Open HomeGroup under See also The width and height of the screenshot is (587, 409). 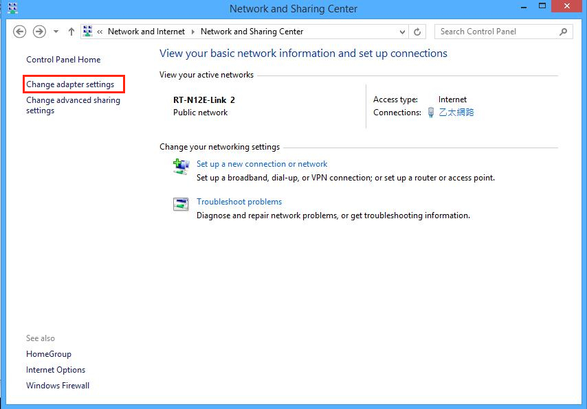pos(49,354)
